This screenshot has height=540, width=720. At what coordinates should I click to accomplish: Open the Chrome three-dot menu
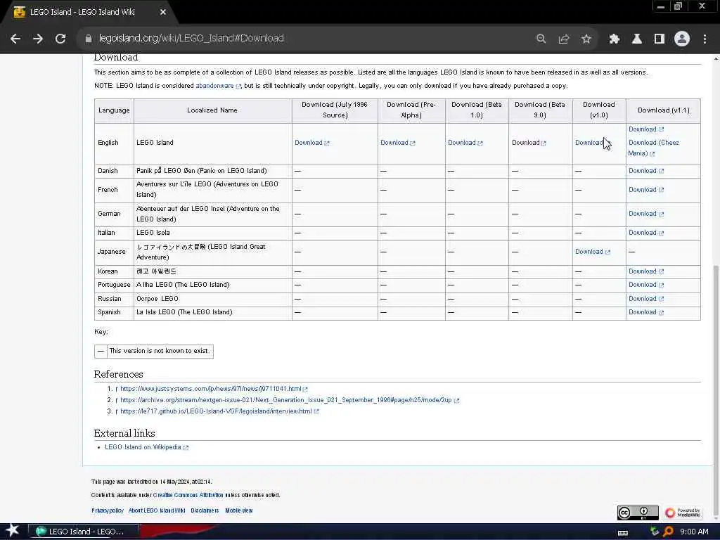click(705, 39)
